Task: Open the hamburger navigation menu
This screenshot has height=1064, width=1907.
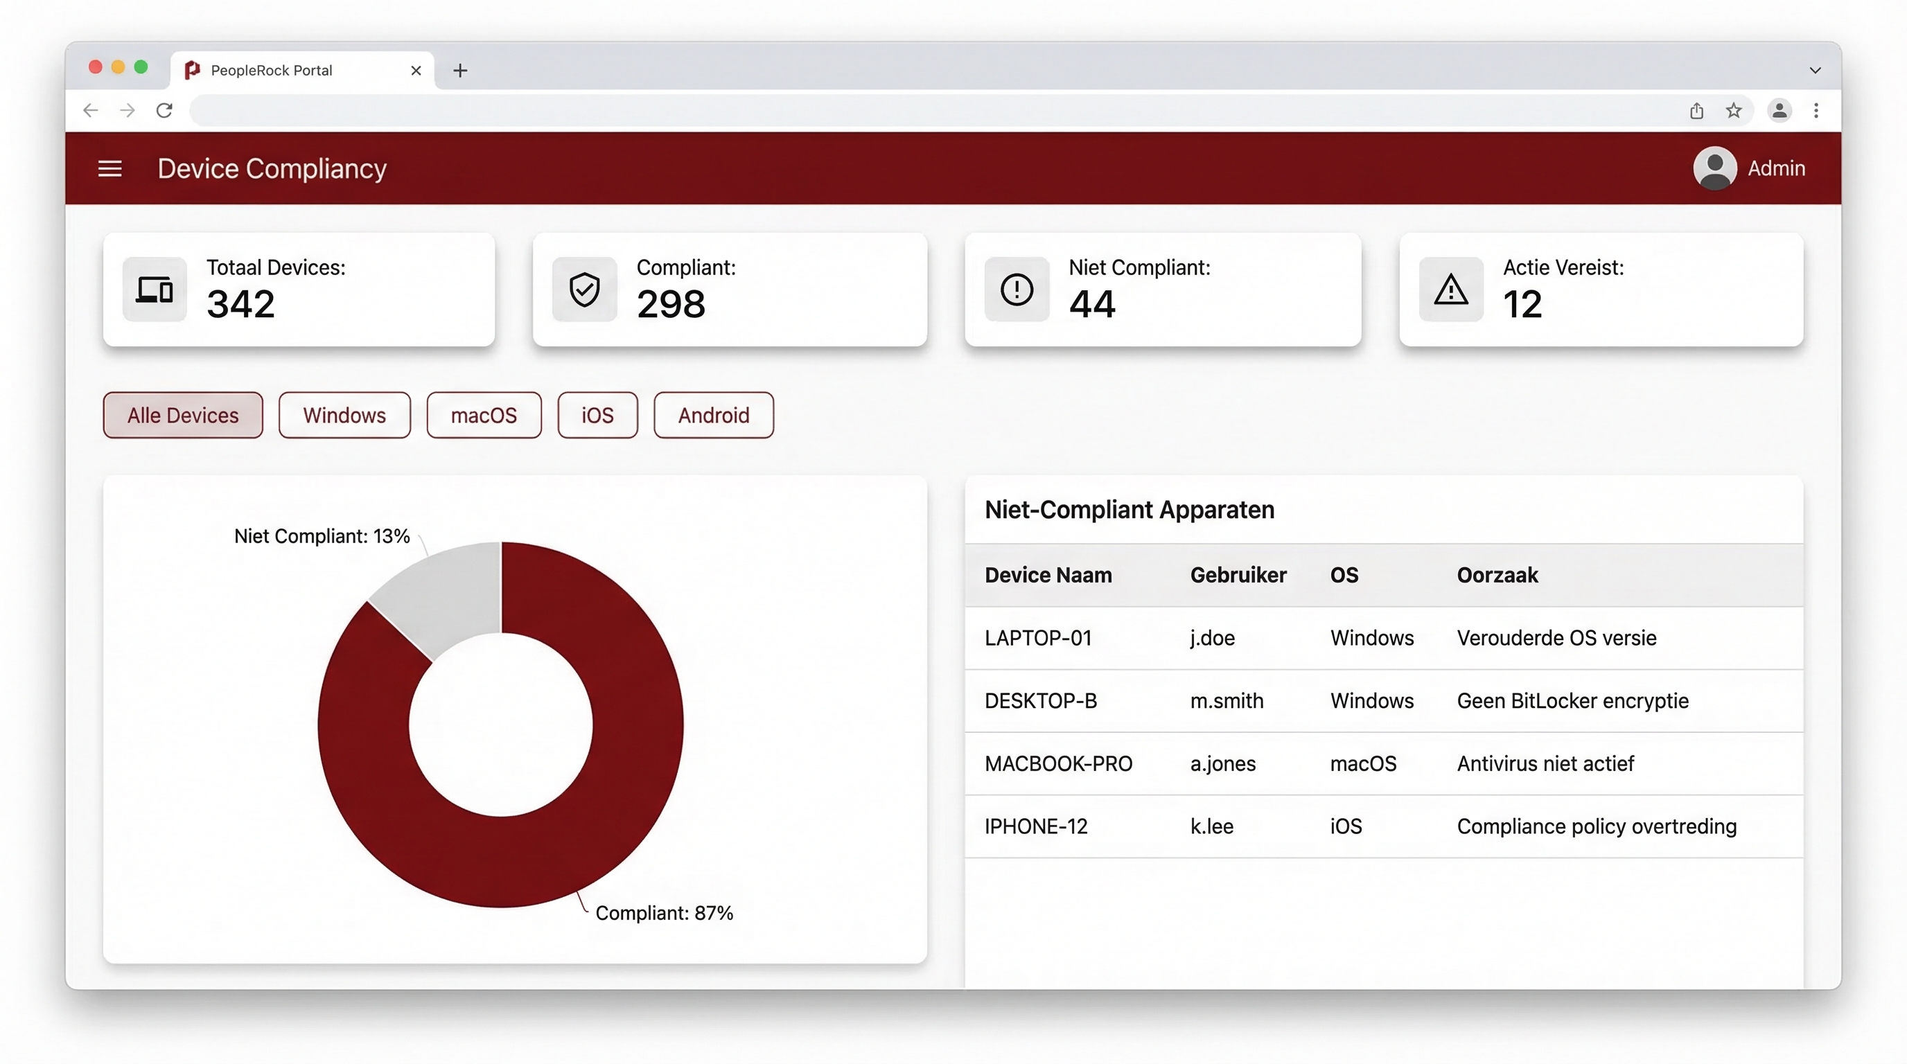Action: tap(109, 168)
